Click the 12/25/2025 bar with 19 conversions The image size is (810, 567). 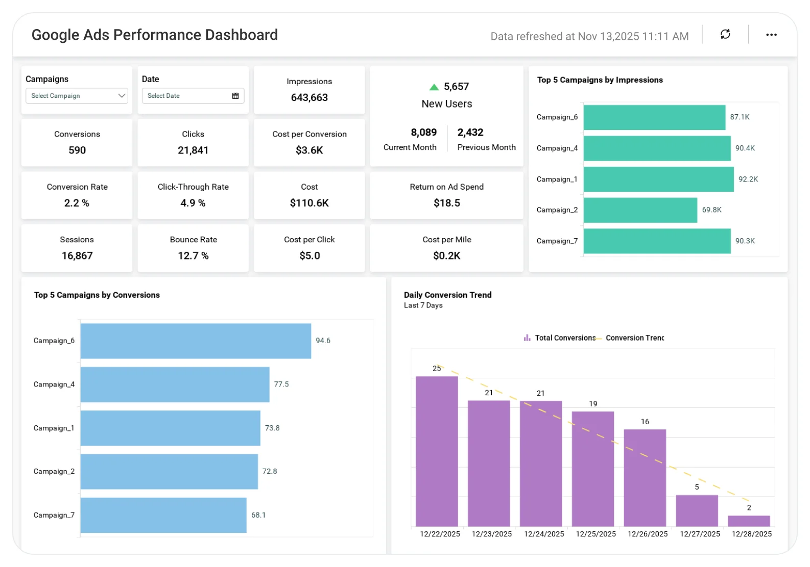[x=593, y=469]
